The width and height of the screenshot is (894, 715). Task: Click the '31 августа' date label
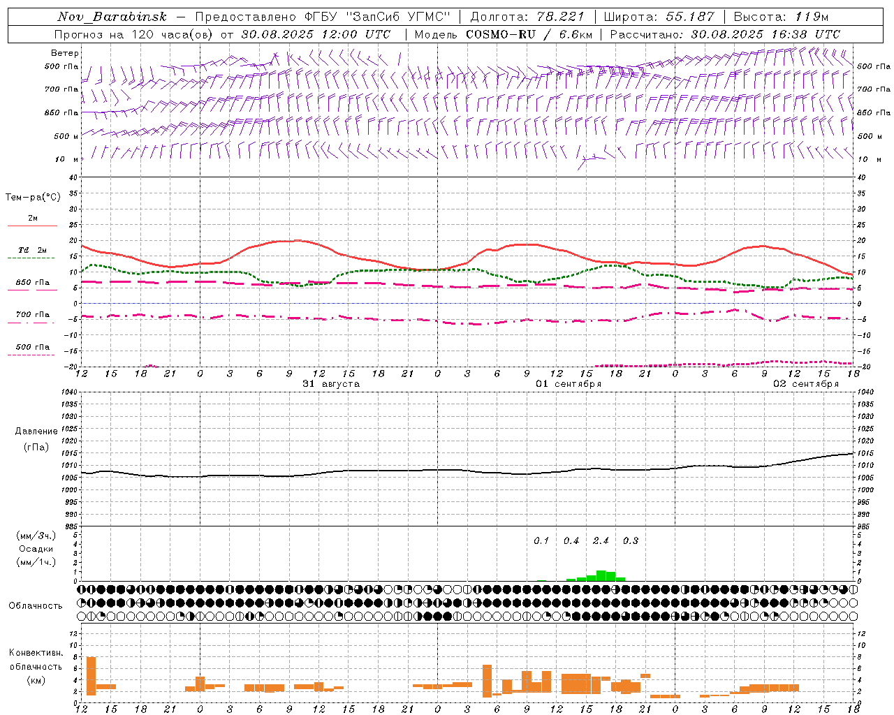coord(331,384)
